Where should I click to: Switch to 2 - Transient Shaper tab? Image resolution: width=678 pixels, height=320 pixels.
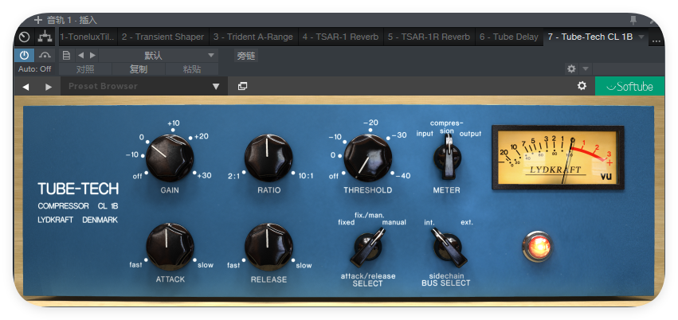[x=163, y=37]
